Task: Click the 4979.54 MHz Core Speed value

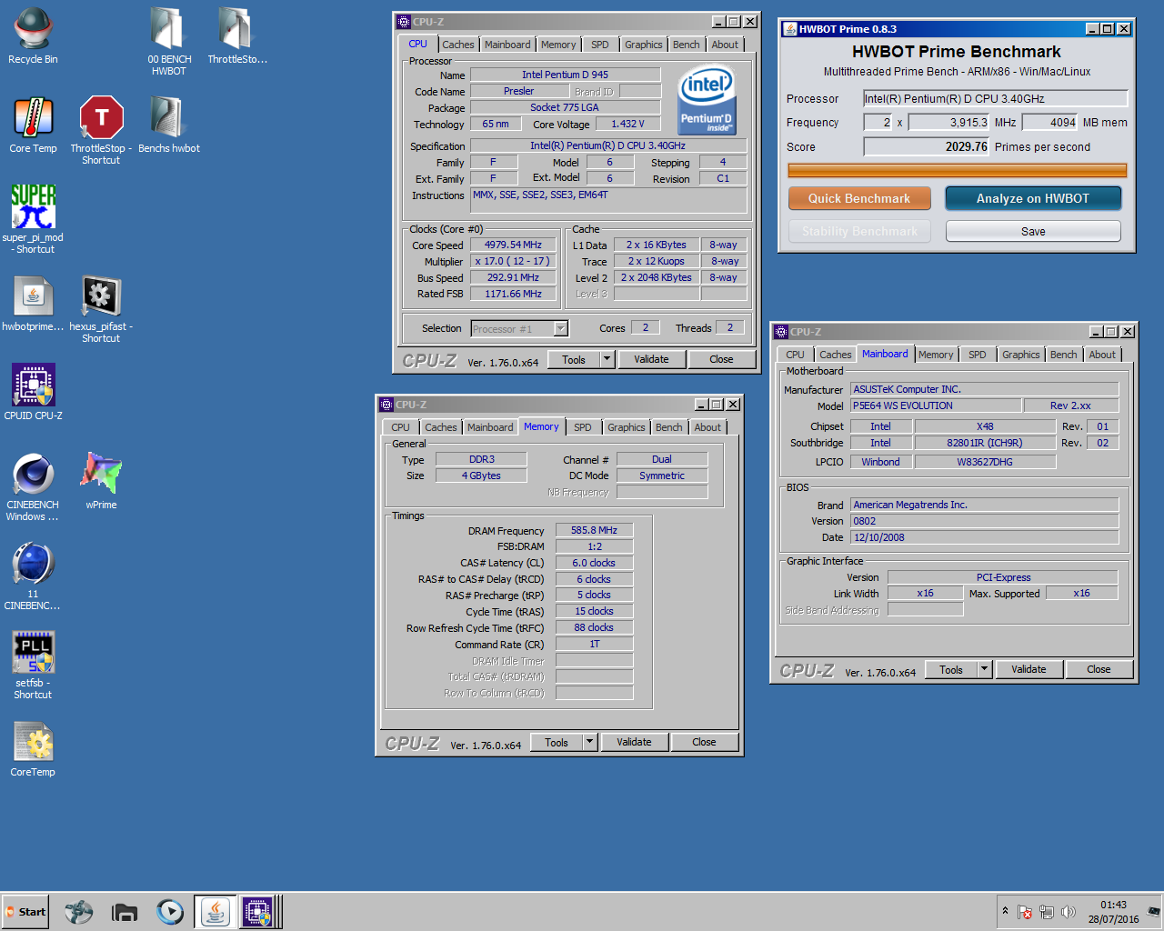Action: click(x=513, y=245)
